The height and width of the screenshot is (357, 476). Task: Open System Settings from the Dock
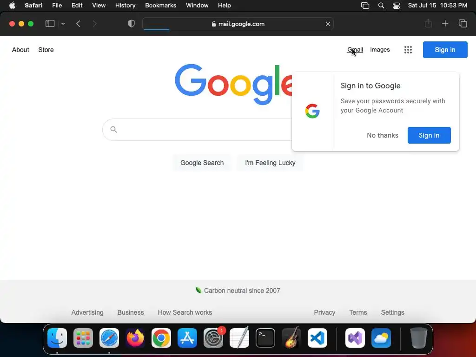pos(213,338)
